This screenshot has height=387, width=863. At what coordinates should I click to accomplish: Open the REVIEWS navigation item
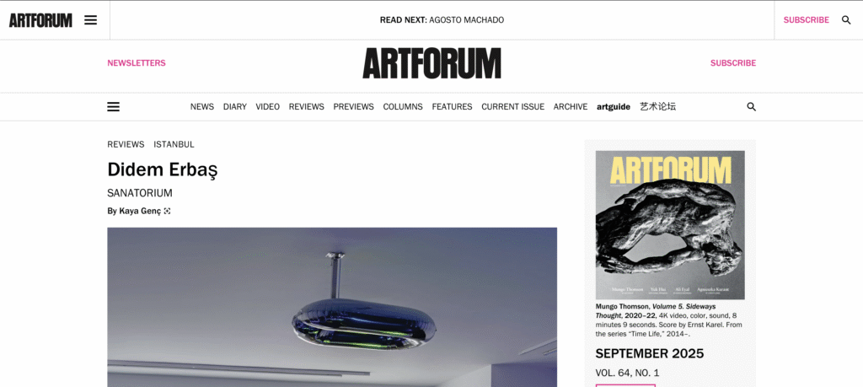(307, 107)
